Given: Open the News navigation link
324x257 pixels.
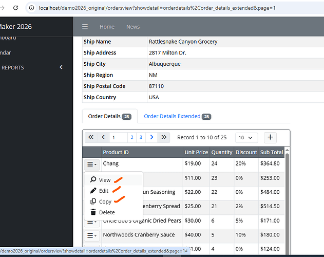Looking at the screenshot, I should tap(133, 27).
